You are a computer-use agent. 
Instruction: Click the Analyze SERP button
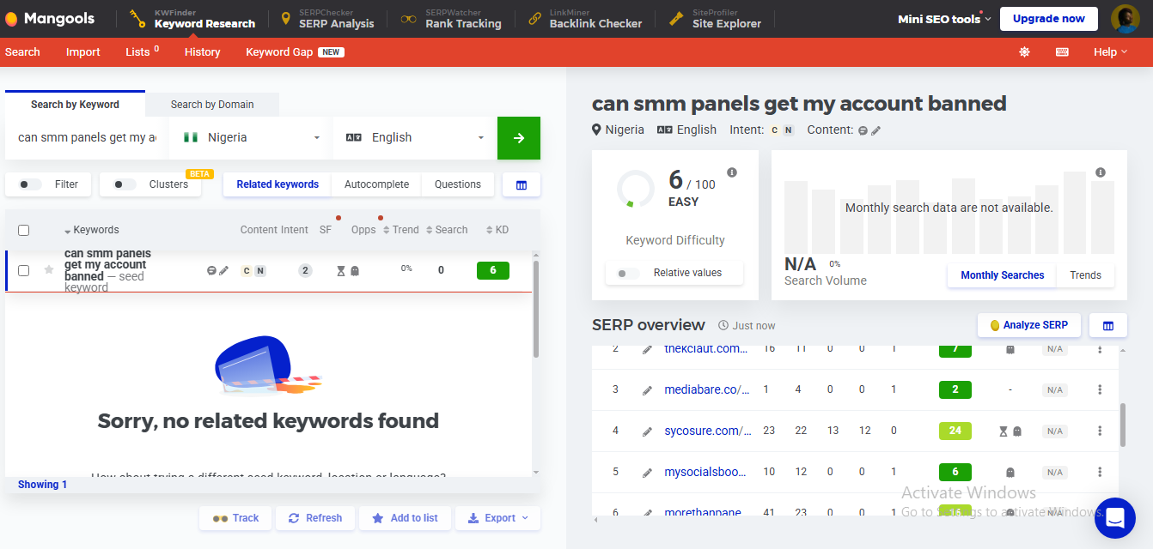(1028, 325)
